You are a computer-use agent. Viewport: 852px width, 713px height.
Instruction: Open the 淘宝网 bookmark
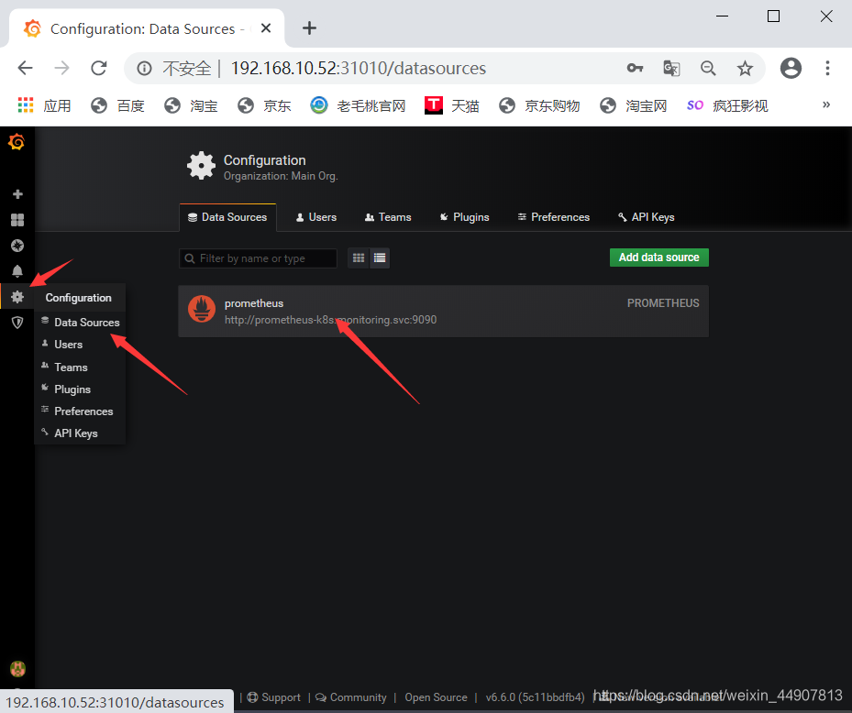tap(634, 105)
